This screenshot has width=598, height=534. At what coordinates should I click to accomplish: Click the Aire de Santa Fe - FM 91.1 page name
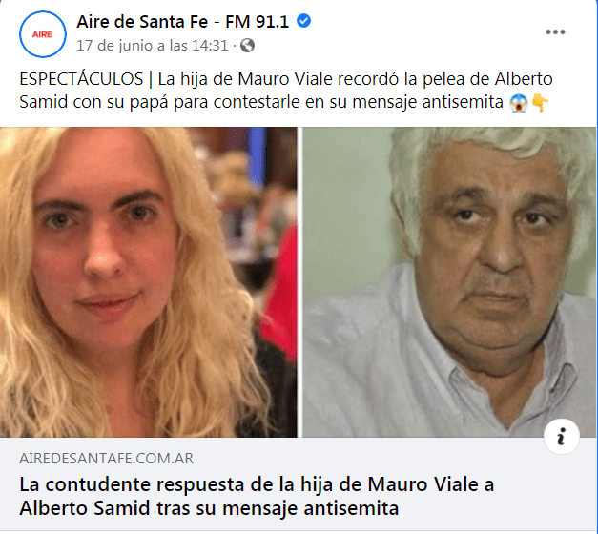[183, 21]
